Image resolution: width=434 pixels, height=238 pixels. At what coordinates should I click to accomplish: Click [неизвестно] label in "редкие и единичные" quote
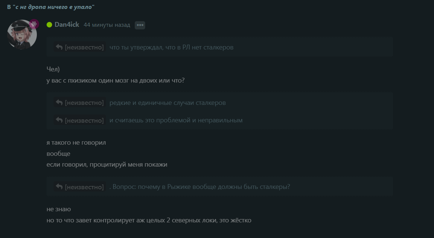84,103
